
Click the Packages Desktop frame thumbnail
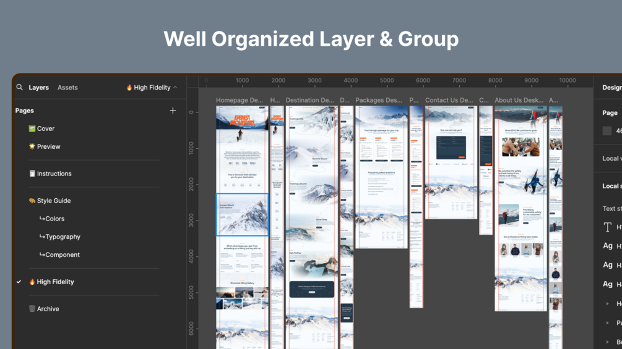click(381, 177)
